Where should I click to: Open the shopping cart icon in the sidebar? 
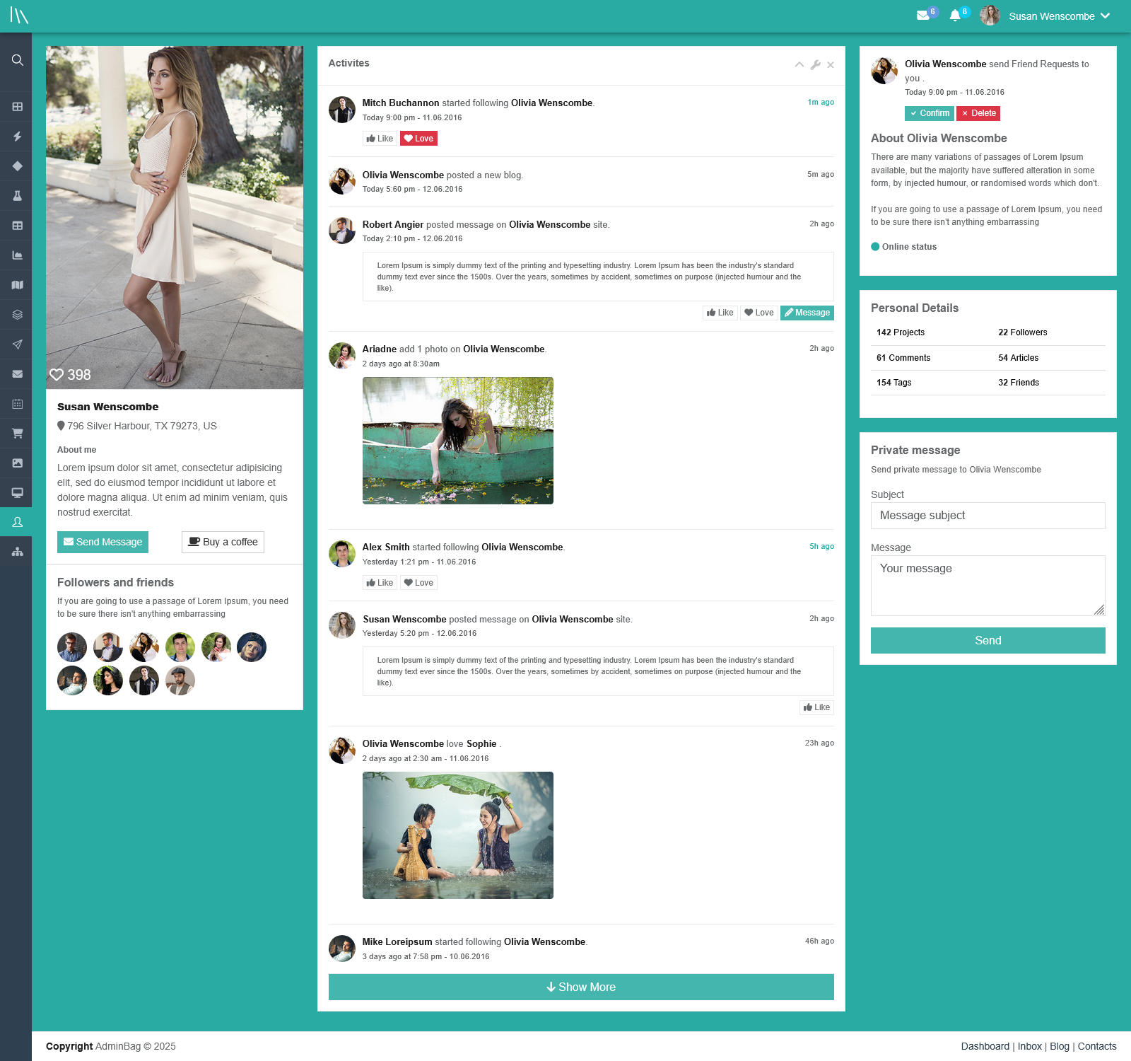pyautogui.click(x=18, y=434)
